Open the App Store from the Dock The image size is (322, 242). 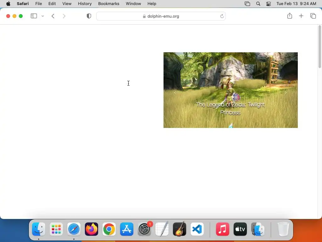pyautogui.click(x=127, y=229)
